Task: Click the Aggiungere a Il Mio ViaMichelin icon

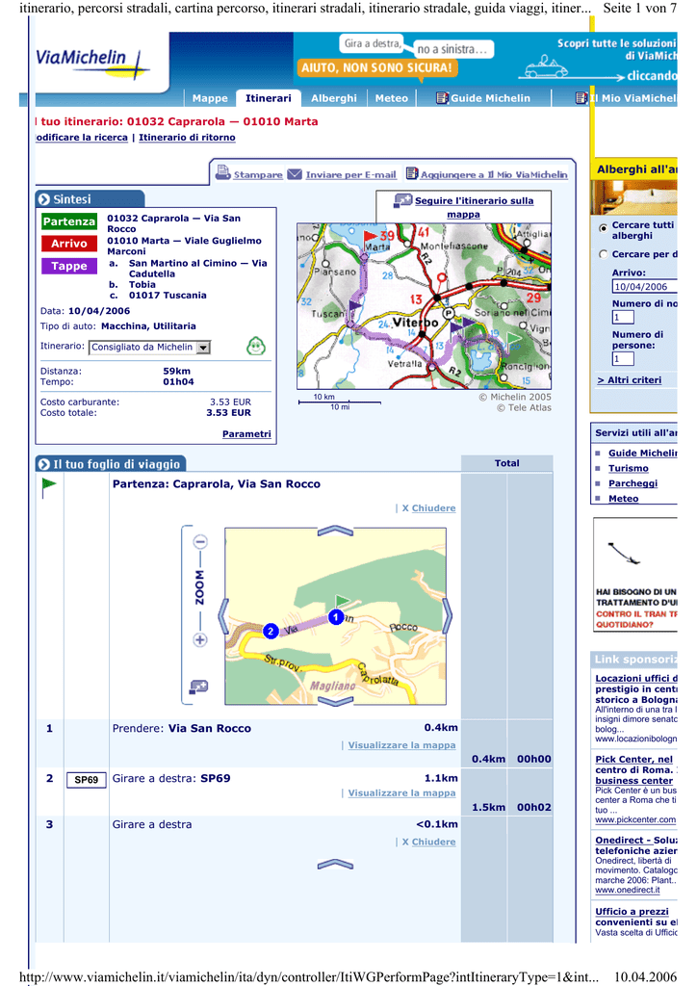Action: click(412, 173)
